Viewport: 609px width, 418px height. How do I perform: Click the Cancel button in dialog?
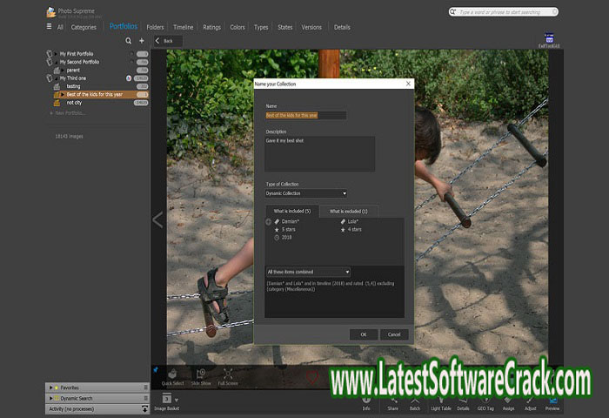pyautogui.click(x=393, y=334)
